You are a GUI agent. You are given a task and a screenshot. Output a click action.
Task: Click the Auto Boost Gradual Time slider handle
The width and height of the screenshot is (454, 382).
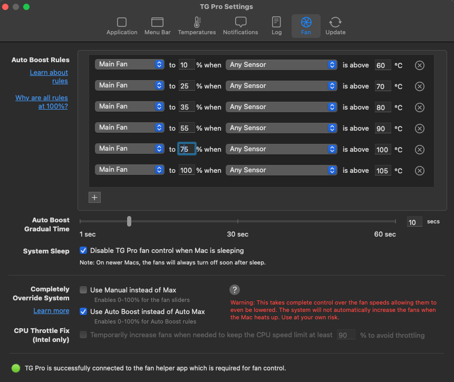tap(129, 221)
